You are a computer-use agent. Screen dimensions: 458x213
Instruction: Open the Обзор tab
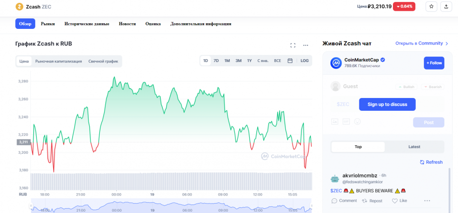25,24
